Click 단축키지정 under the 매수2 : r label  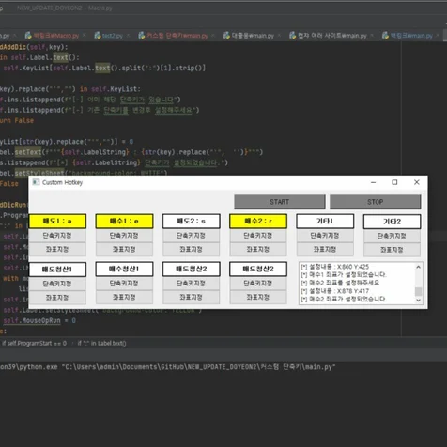258,236
